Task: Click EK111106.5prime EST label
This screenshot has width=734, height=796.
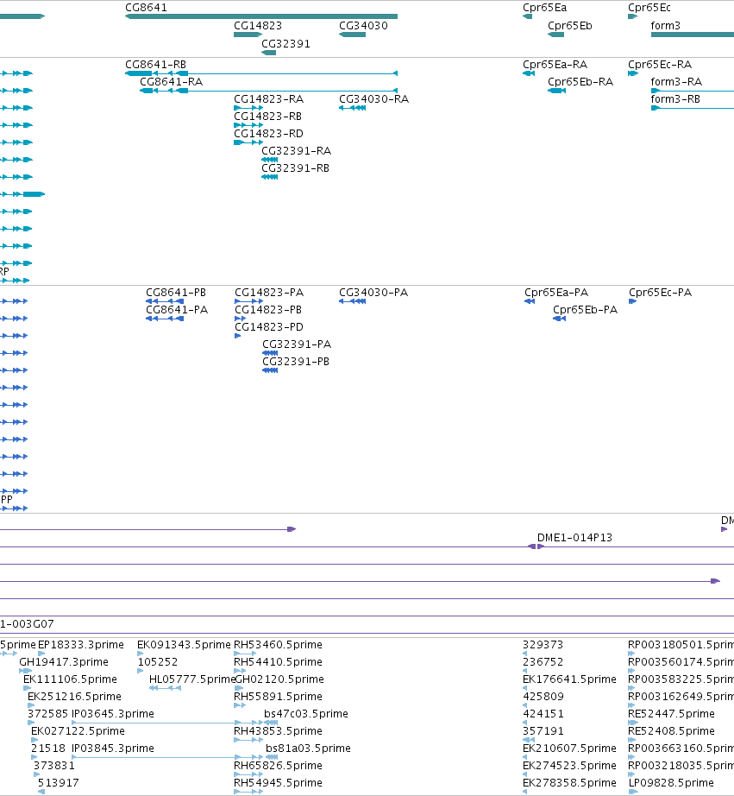Action: pyautogui.click(x=70, y=679)
